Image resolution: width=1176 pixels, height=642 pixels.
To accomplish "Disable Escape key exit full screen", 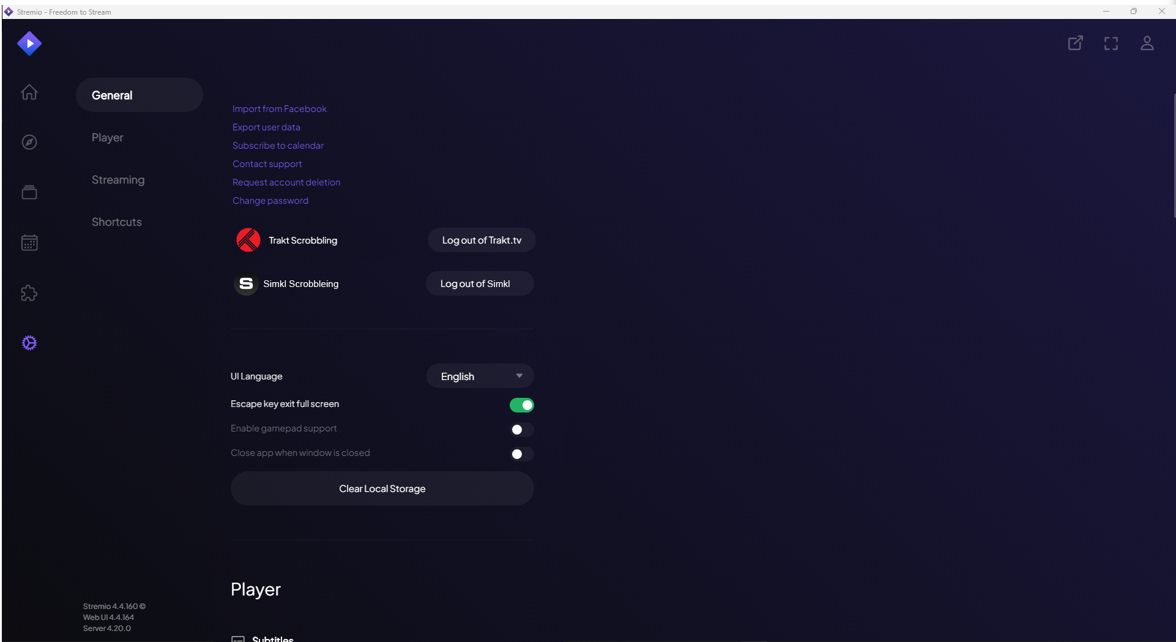I will pyautogui.click(x=521, y=405).
